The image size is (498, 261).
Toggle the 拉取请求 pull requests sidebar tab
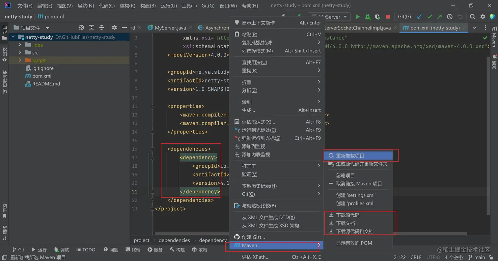(4, 82)
